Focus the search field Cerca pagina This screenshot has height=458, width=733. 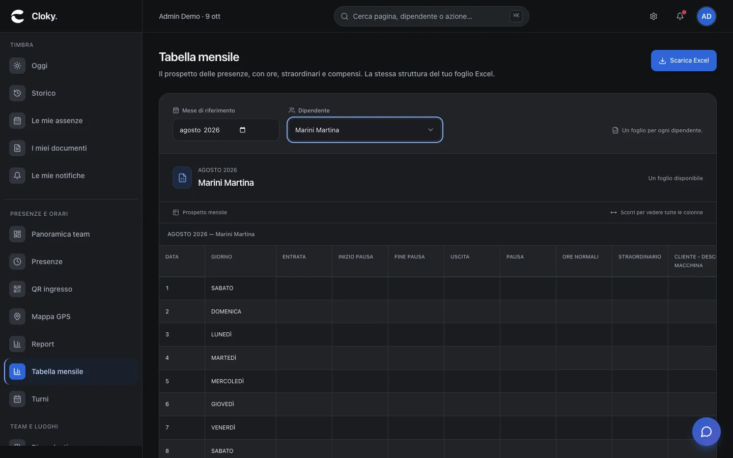(431, 16)
